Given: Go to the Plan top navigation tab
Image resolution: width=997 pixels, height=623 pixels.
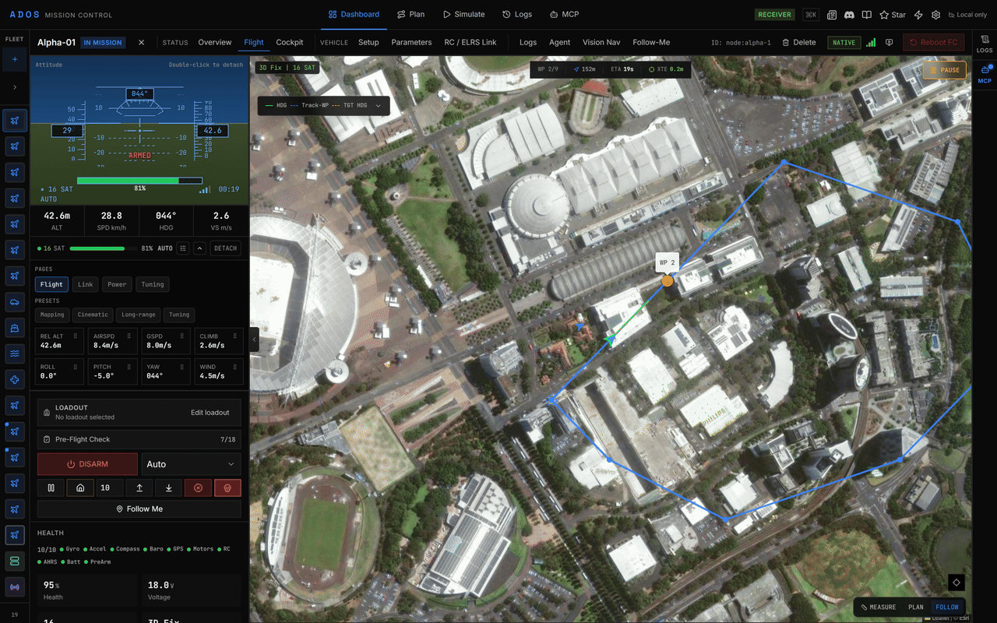Looking at the screenshot, I should tap(410, 15).
